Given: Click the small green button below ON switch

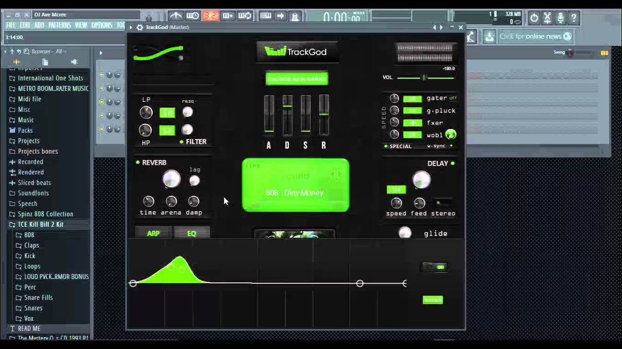Looking at the screenshot, I should (x=432, y=300).
